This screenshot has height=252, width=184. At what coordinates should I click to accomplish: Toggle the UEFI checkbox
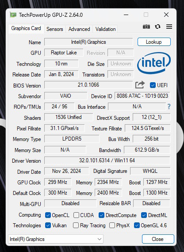click(x=153, y=85)
